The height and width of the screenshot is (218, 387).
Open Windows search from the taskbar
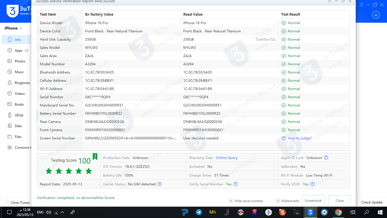coord(367,212)
